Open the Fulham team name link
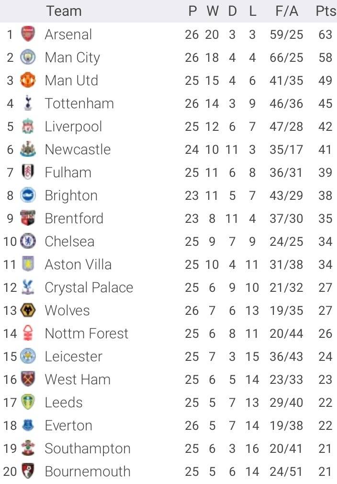The height and width of the screenshot is (484, 337). (68, 173)
